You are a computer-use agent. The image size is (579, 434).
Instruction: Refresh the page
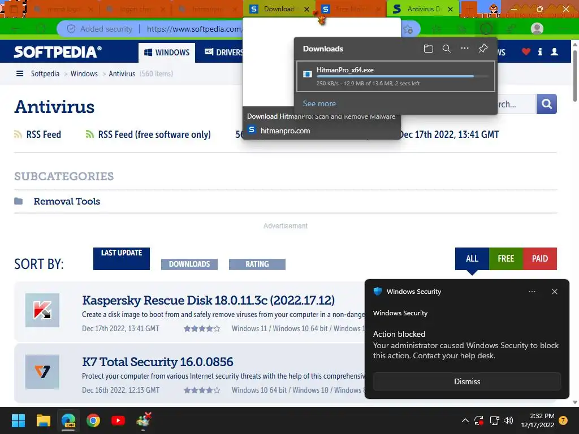tap(41, 29)
